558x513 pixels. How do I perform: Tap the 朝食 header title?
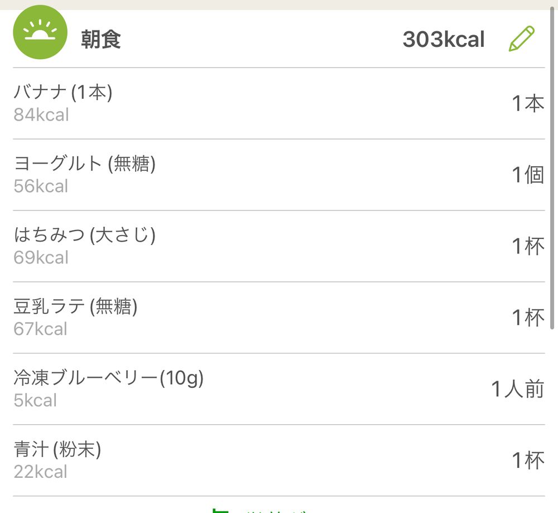point(100,39)
